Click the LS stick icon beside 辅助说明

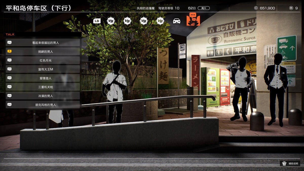284,164
